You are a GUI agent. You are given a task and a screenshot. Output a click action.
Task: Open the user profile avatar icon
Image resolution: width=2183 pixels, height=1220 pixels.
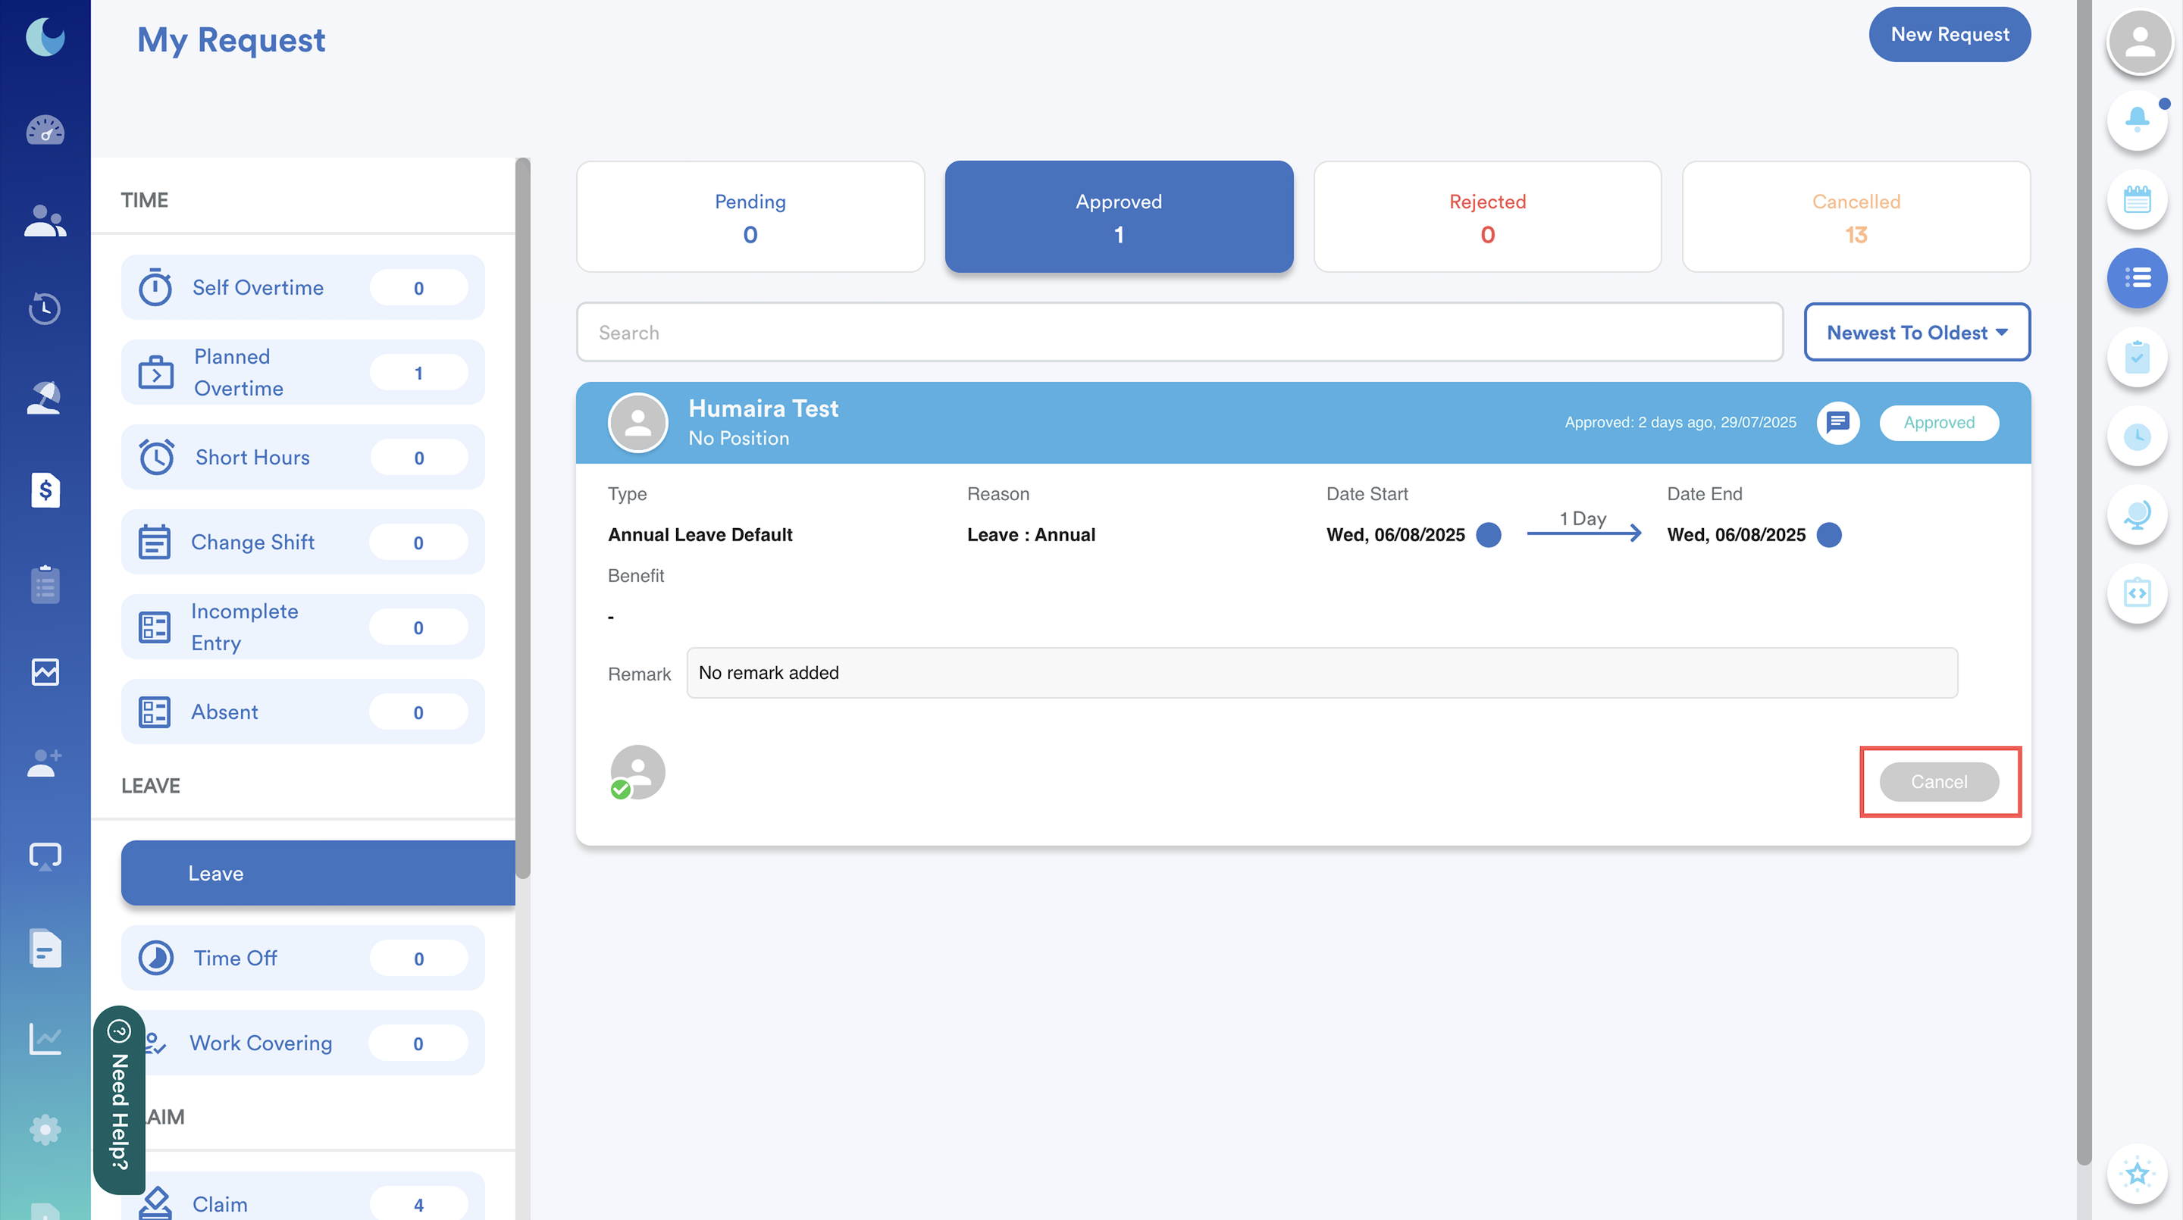tap(2139, 42)
